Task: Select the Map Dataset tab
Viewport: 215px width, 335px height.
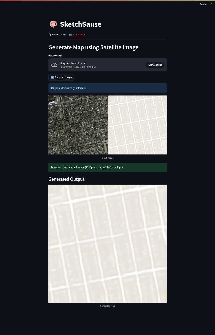Action: pyautogui.click(x=77, y=35)
